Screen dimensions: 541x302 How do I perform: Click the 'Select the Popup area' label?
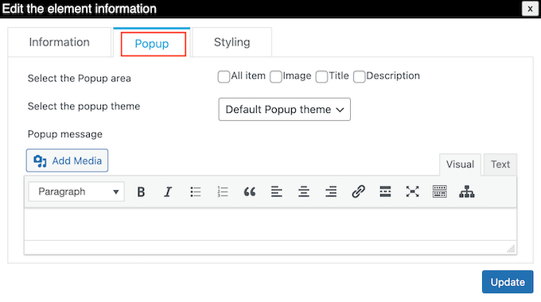(80, 79)
